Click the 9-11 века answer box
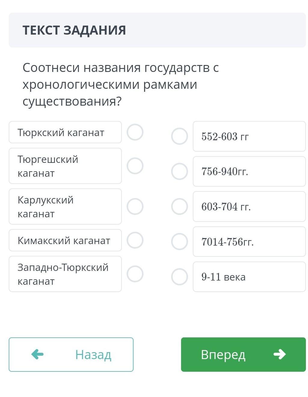 [x=249, y=277]
